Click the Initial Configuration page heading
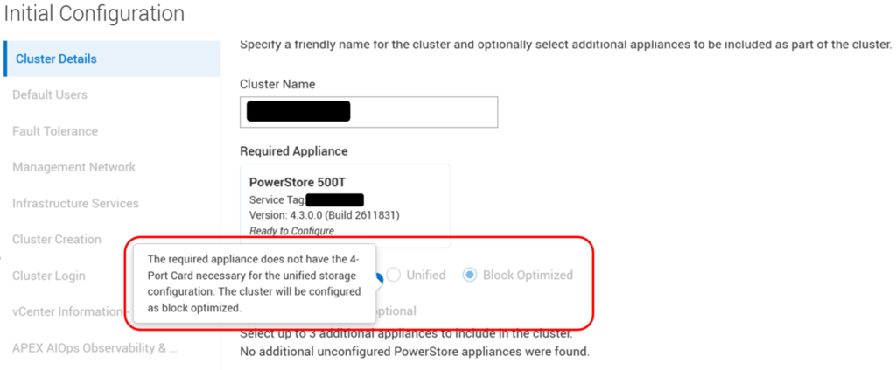 pyautogui.click(x=94, y=14)
